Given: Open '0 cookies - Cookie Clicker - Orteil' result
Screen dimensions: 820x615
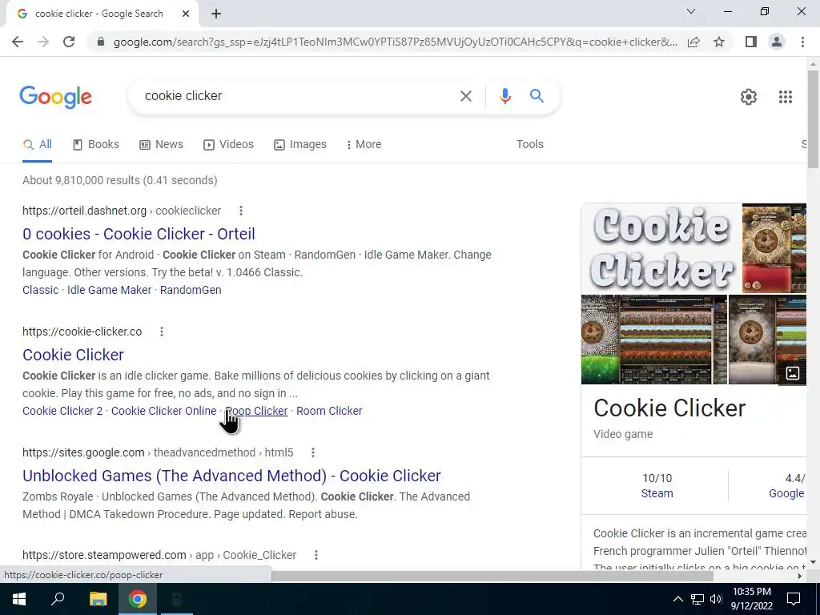Looking at the screenshot, I should (139, 234).
